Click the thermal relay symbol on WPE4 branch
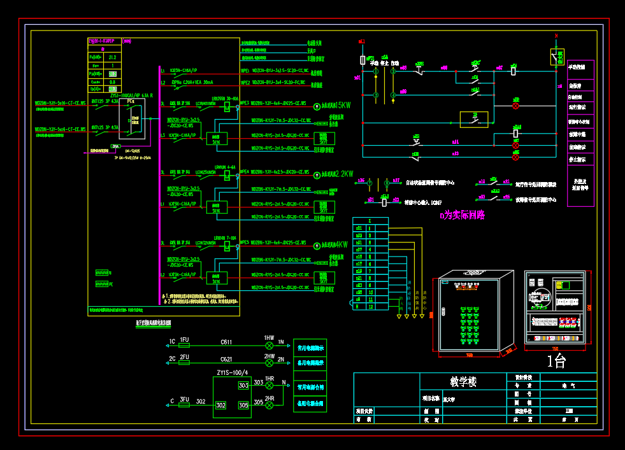The width and height of the screenshot is (625, 450). pos(227,175)
